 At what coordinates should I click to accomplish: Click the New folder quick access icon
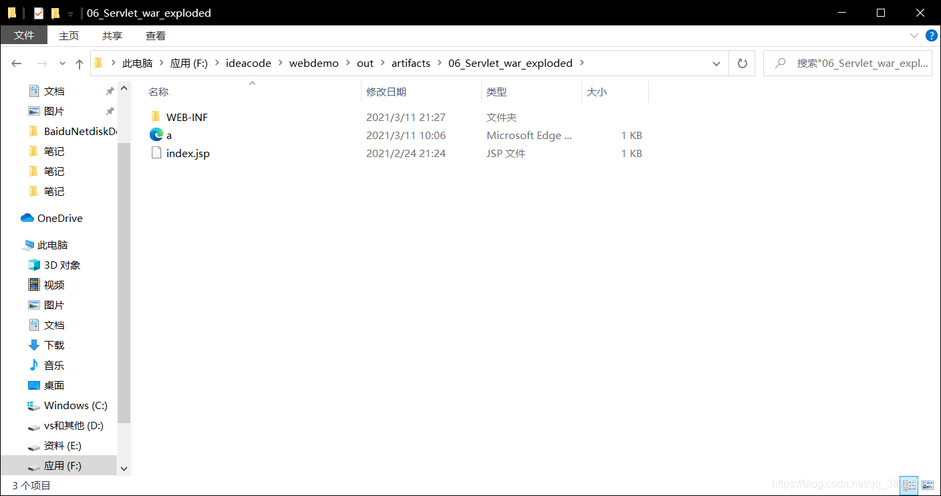click(x=55, y=13)
